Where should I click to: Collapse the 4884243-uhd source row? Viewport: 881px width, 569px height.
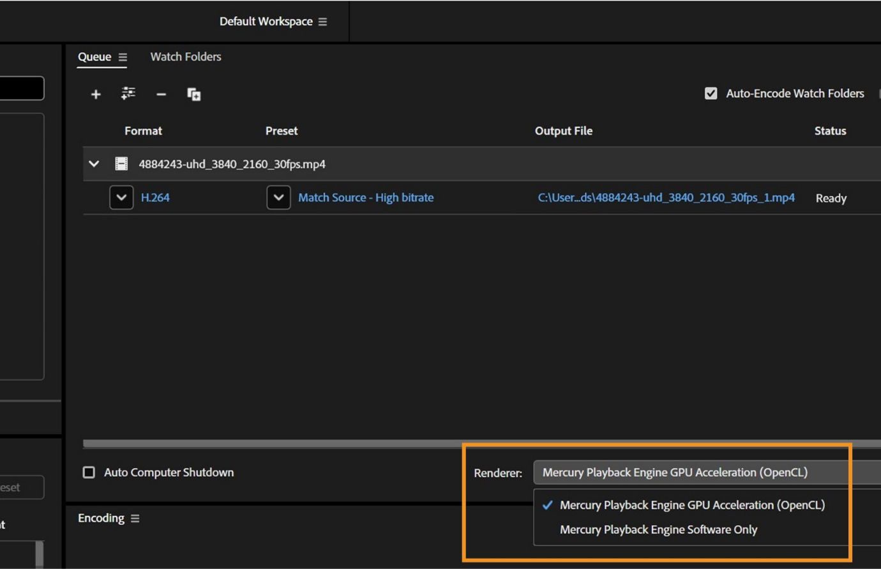[x=94, y=163]
